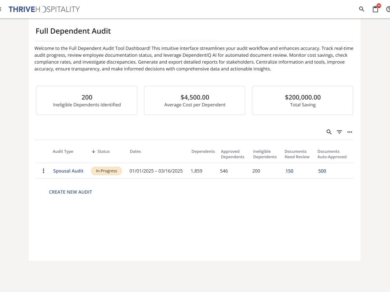The image size is (390, 292).
Task: Open the help question-mark icon
Action: coord(389,9)
